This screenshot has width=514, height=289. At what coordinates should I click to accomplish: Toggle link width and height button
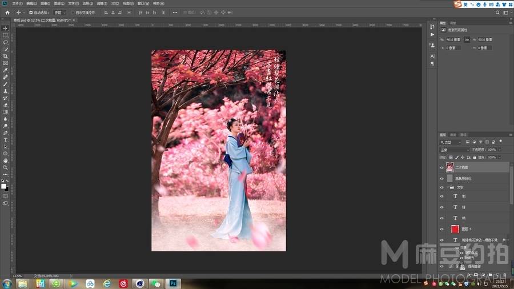[x=467, y=39]
